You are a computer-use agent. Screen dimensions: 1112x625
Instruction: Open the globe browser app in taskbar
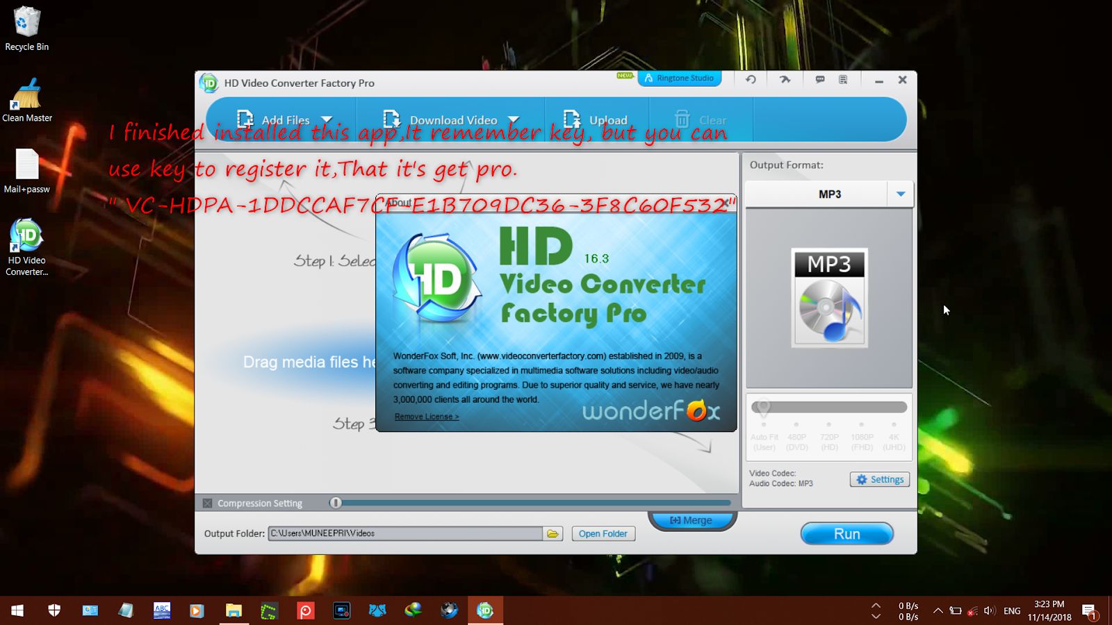[x=449, y=610]
